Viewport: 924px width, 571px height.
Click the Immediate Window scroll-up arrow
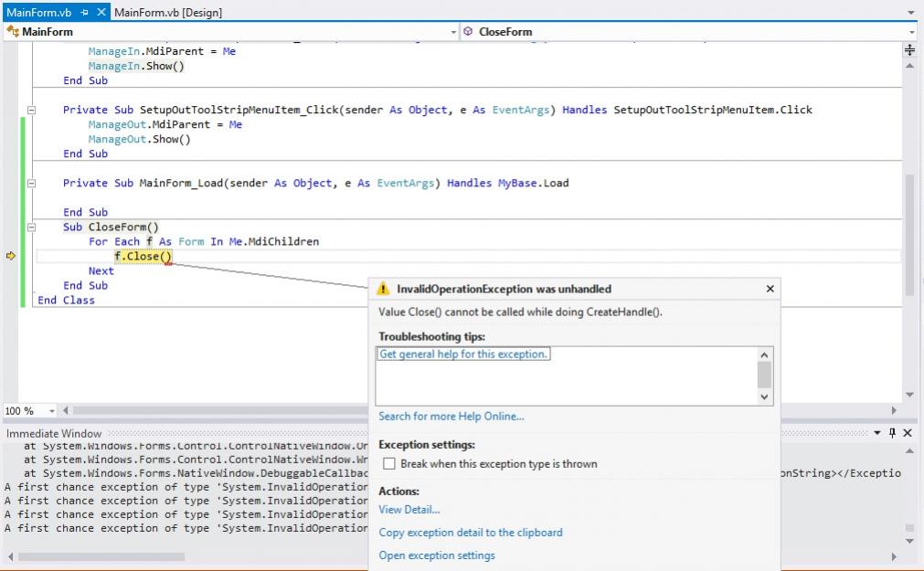click(x=910, y=451)
